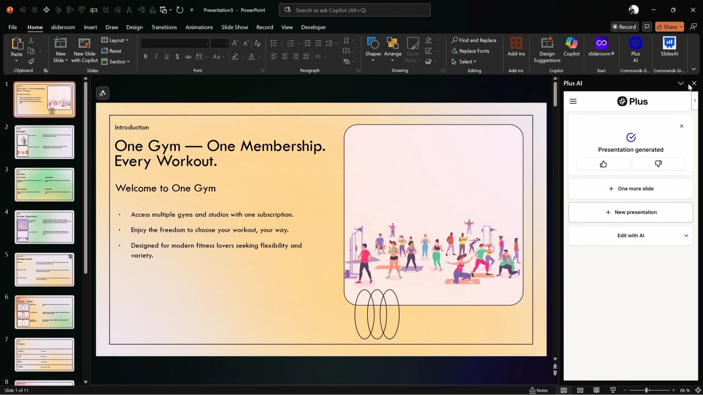Open the Plus AI hamburger menu

click(573, 102)
